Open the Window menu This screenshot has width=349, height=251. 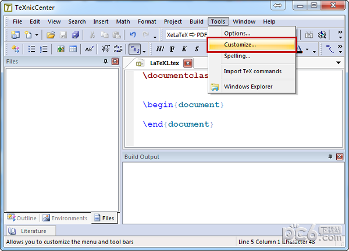pos(244,21)
